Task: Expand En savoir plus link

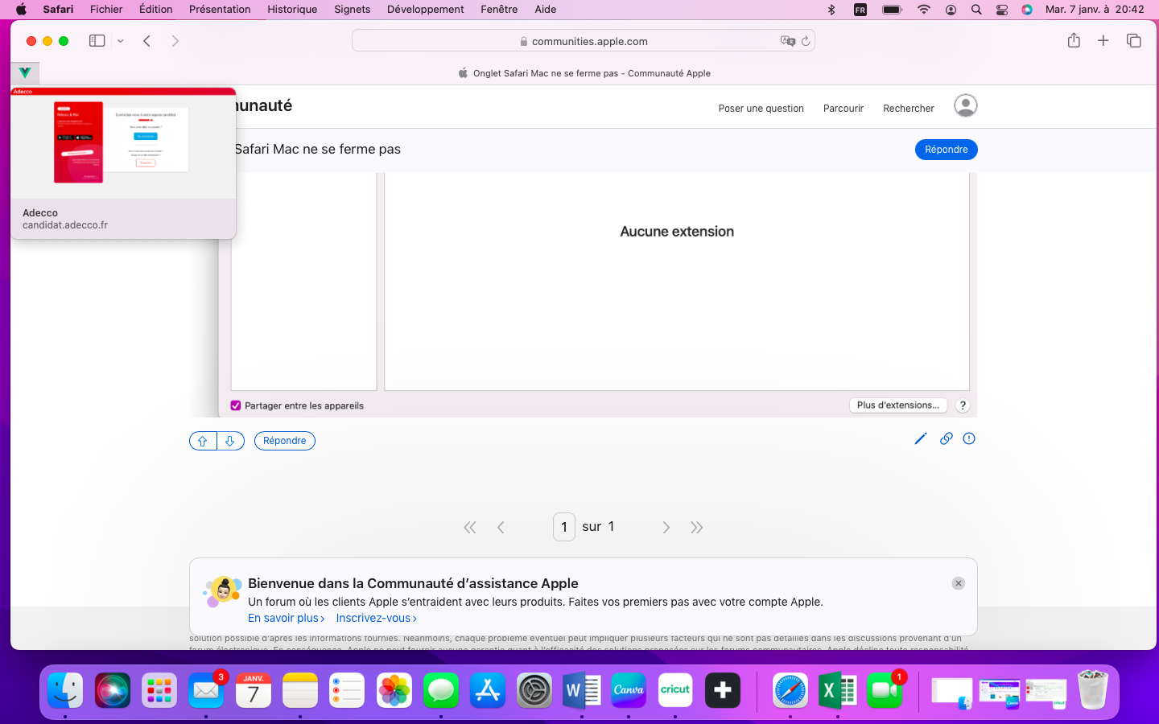Action: click(x=286, y=618)
